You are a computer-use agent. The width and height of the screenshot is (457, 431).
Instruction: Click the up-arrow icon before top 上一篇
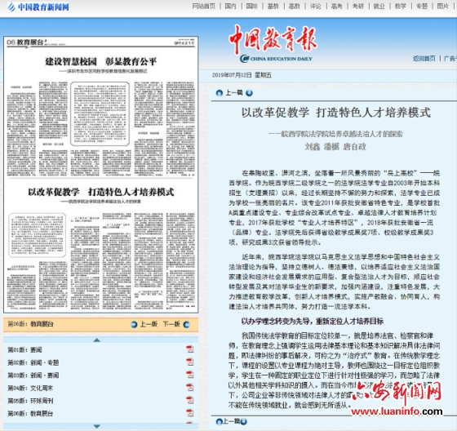(220, 93)
